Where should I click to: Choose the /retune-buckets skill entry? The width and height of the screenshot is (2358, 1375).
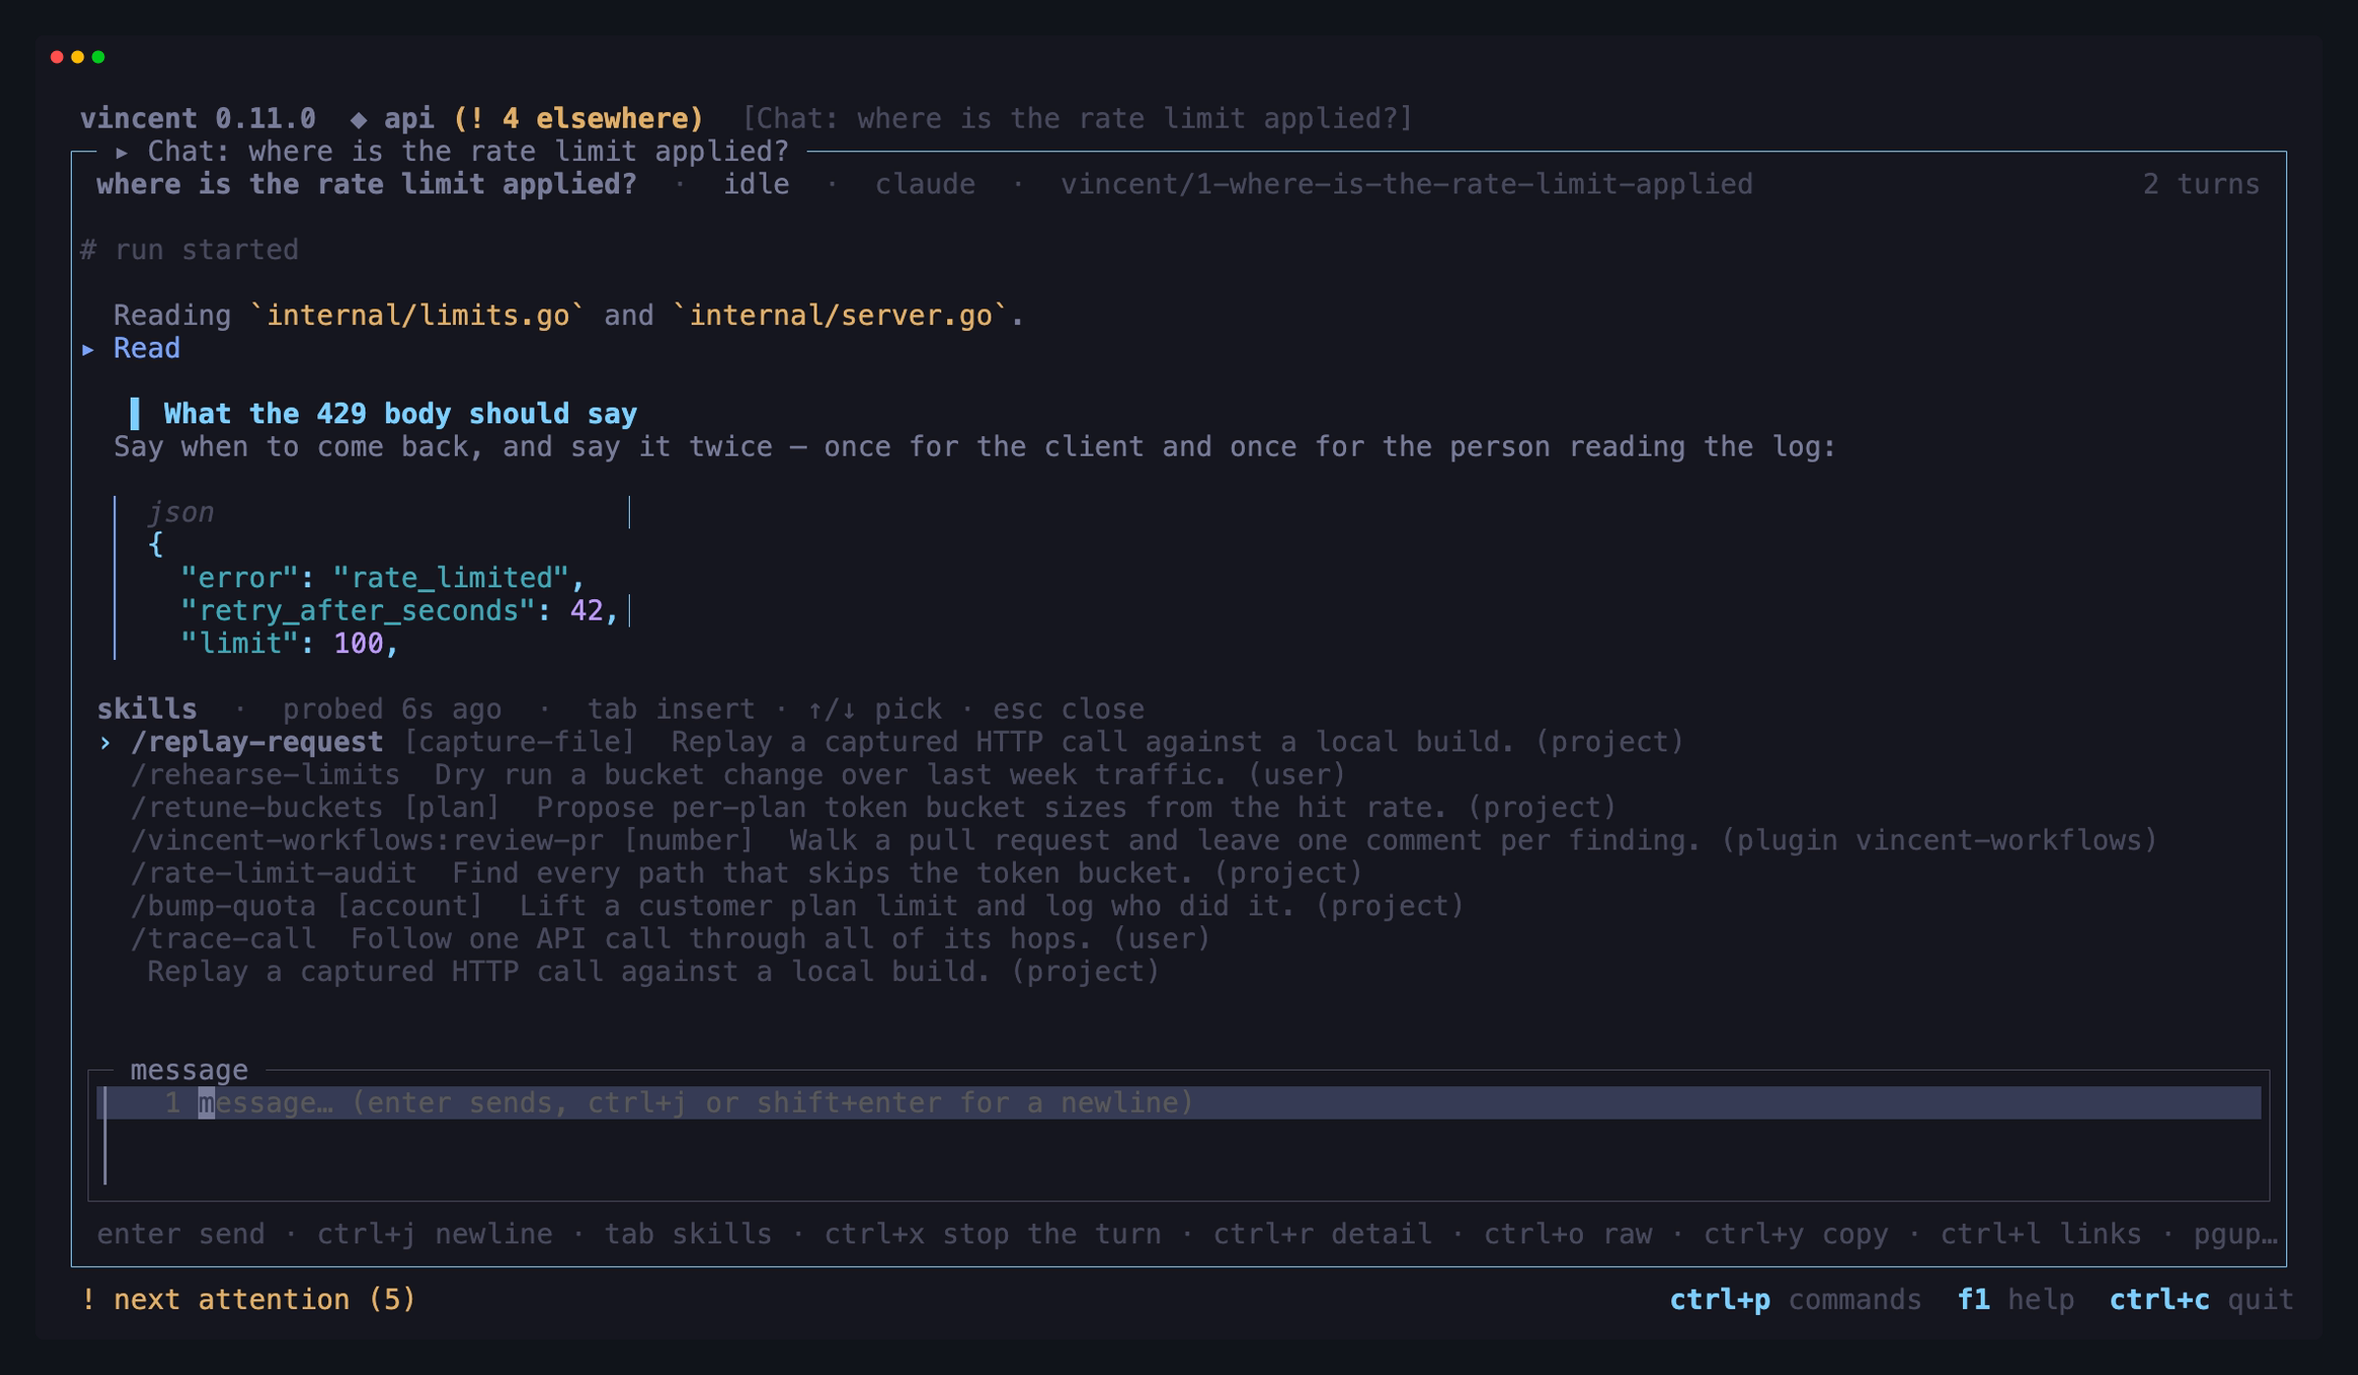click(x=873, y=807)
